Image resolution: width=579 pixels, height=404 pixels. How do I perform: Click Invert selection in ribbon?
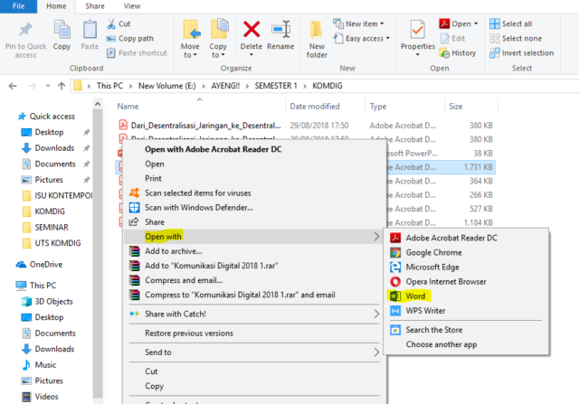[521, 53]
